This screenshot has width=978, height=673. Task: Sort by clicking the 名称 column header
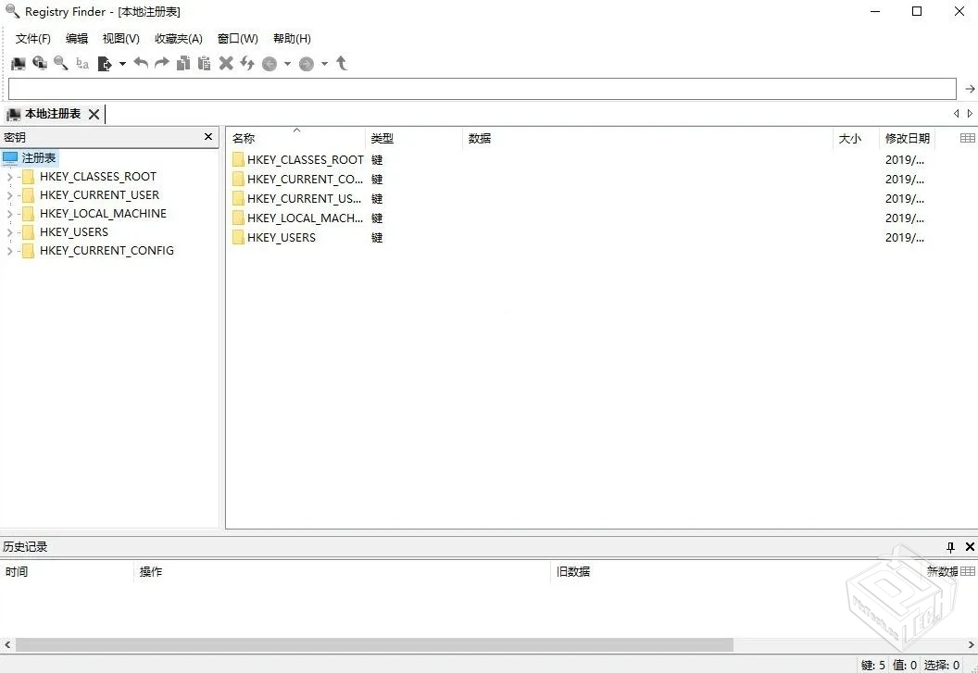[244, 138]
